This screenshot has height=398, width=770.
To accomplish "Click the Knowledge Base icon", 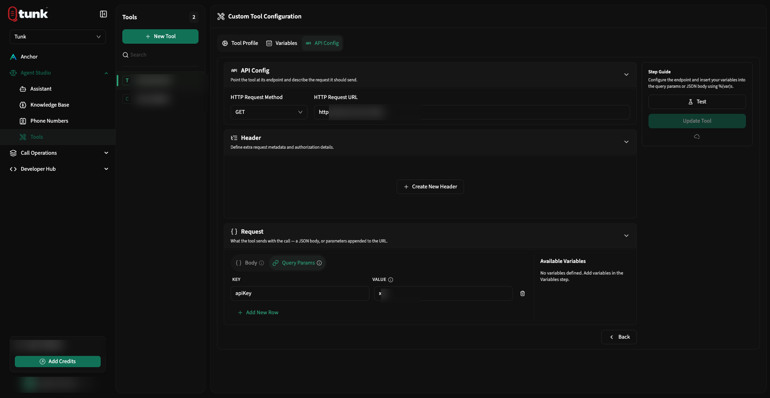I will (23, 105).
